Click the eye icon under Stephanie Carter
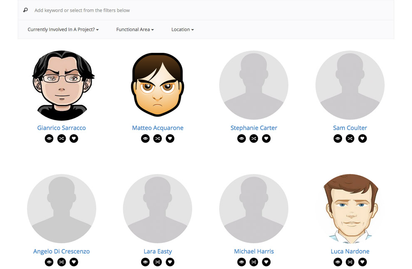This screenshot has width=412, height=269. tap(241, 138)
